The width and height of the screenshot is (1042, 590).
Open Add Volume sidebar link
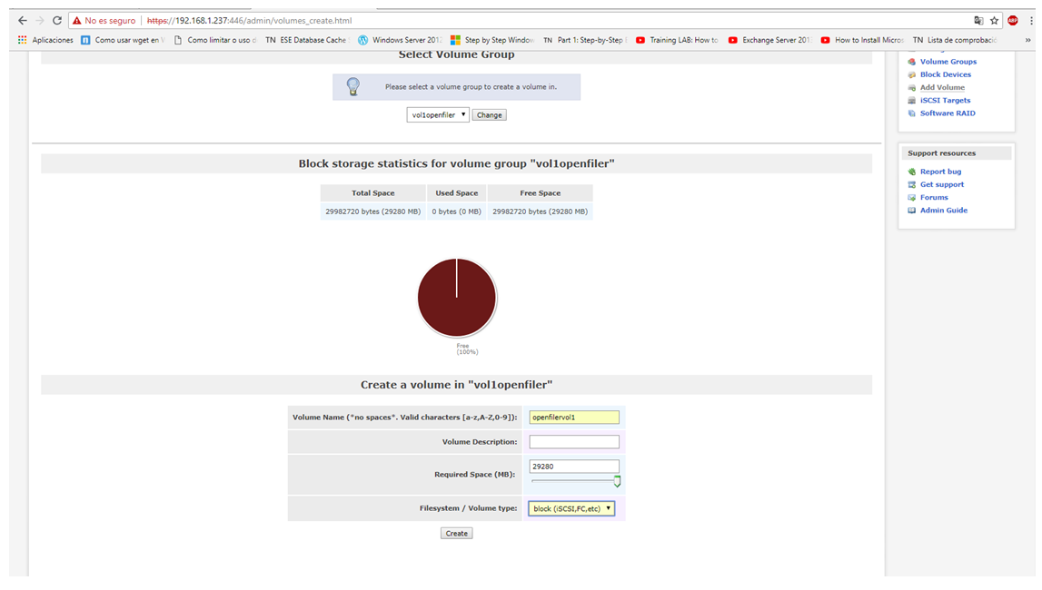[x=942, y=88]
